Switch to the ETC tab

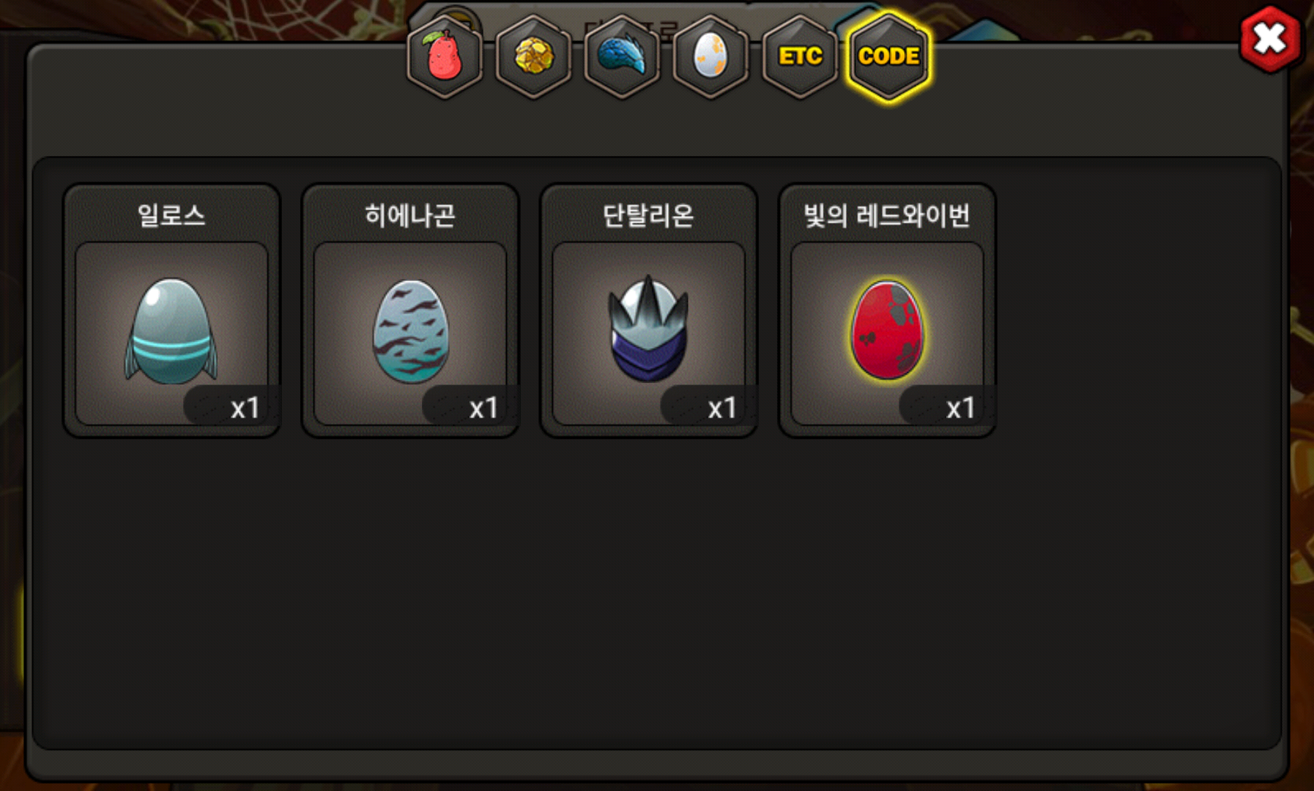[800, 56]
